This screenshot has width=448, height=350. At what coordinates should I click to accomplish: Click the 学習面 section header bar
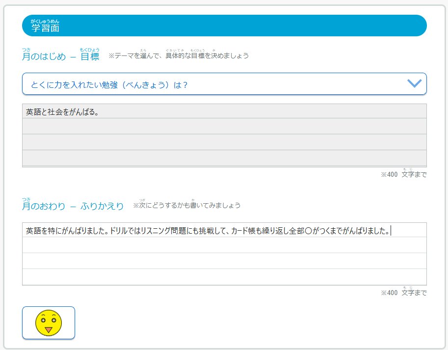click(x=224, y=26)
